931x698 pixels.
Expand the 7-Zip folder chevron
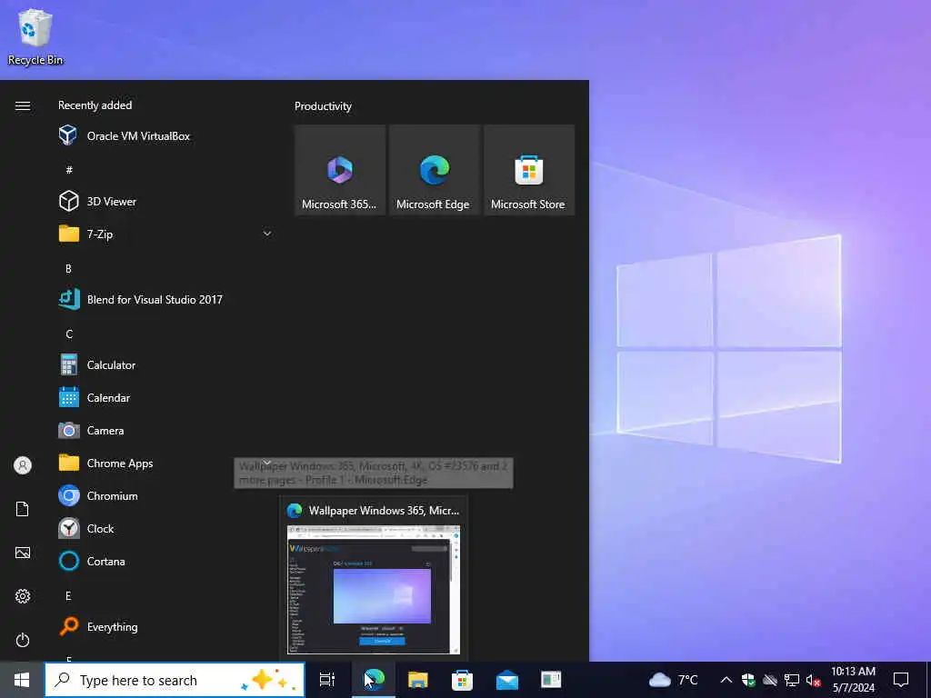[267, 234]
